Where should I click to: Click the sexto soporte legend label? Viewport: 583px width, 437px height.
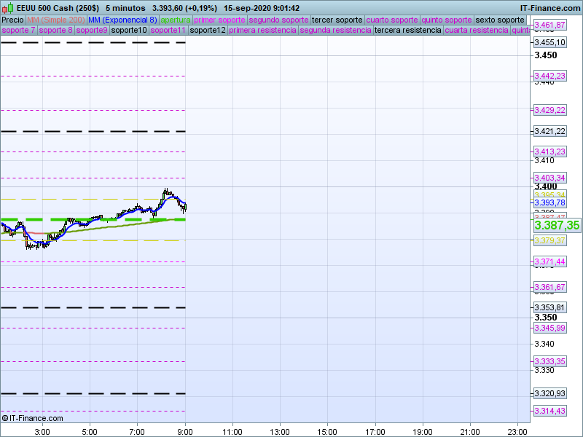point(499,20)
